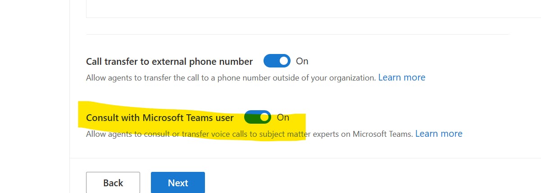Go to previous step with Back button
The width and height of the screenshot is (541, 193).
pyautogui.click(x=113, y=183)
